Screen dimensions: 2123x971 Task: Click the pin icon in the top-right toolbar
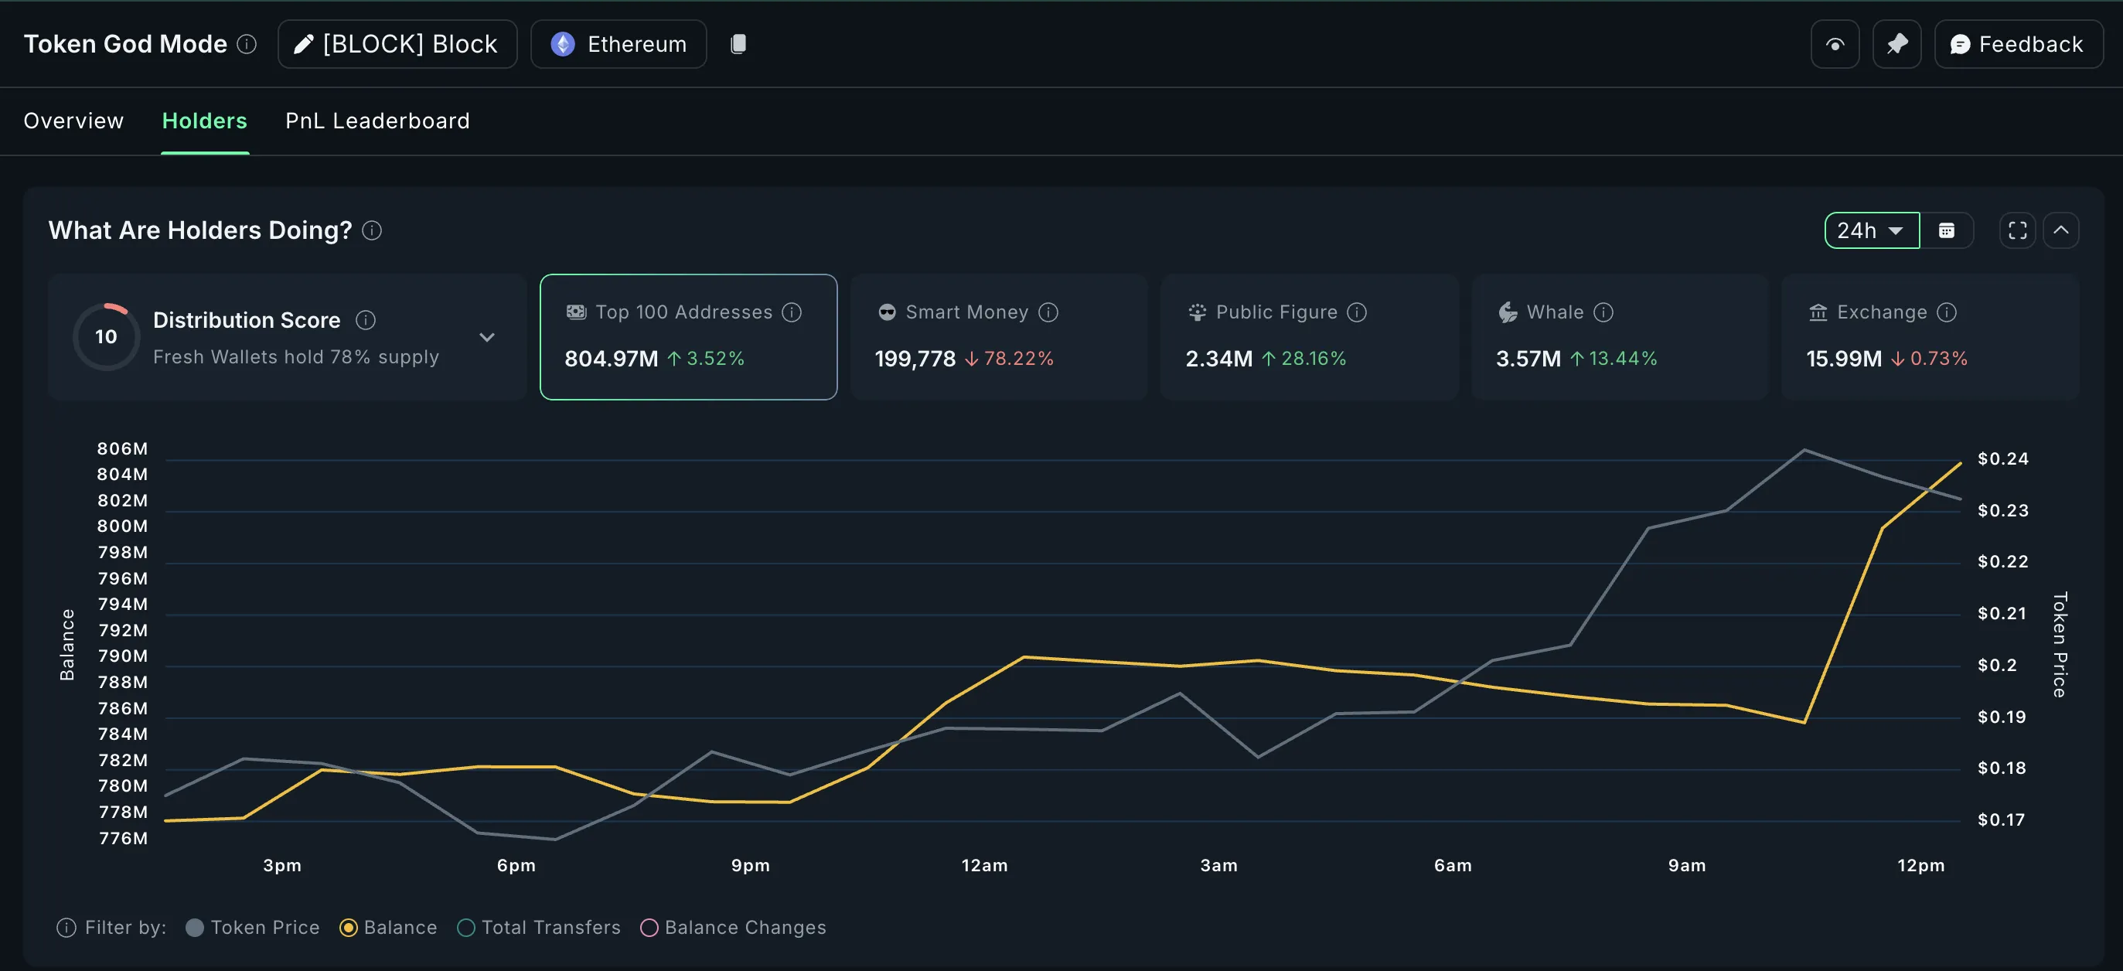(x=1897, y=44)
